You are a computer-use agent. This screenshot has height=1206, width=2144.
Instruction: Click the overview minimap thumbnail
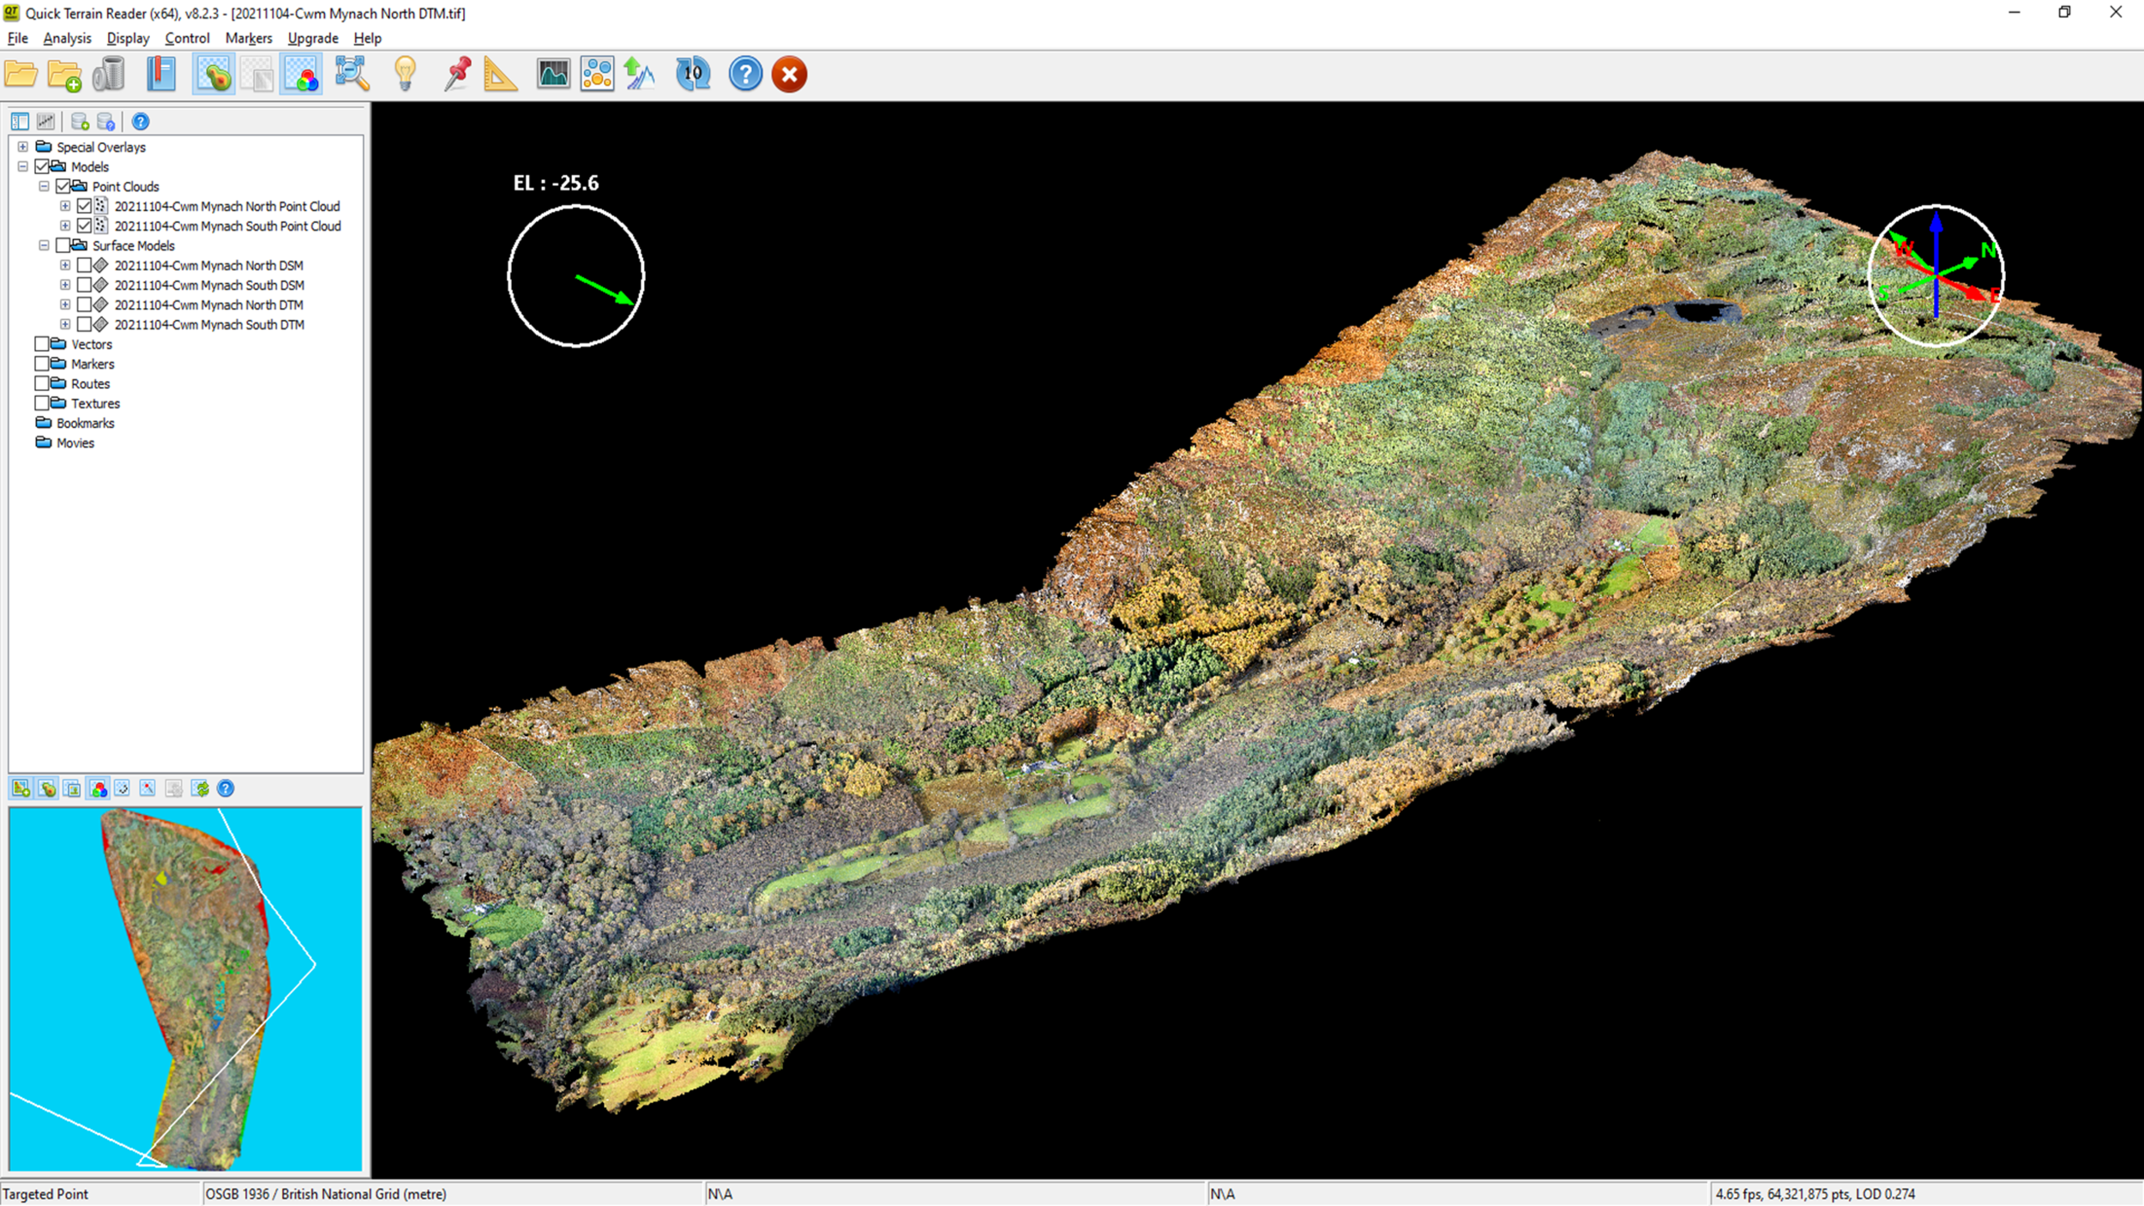click(185, 988)
